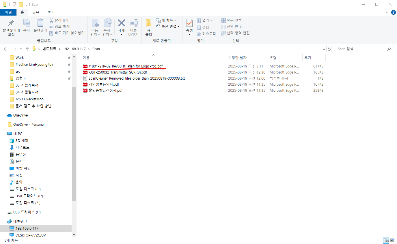Switch to details view mode
The width and height of the screenshot is (397, 244).
[x=386, y=240]
